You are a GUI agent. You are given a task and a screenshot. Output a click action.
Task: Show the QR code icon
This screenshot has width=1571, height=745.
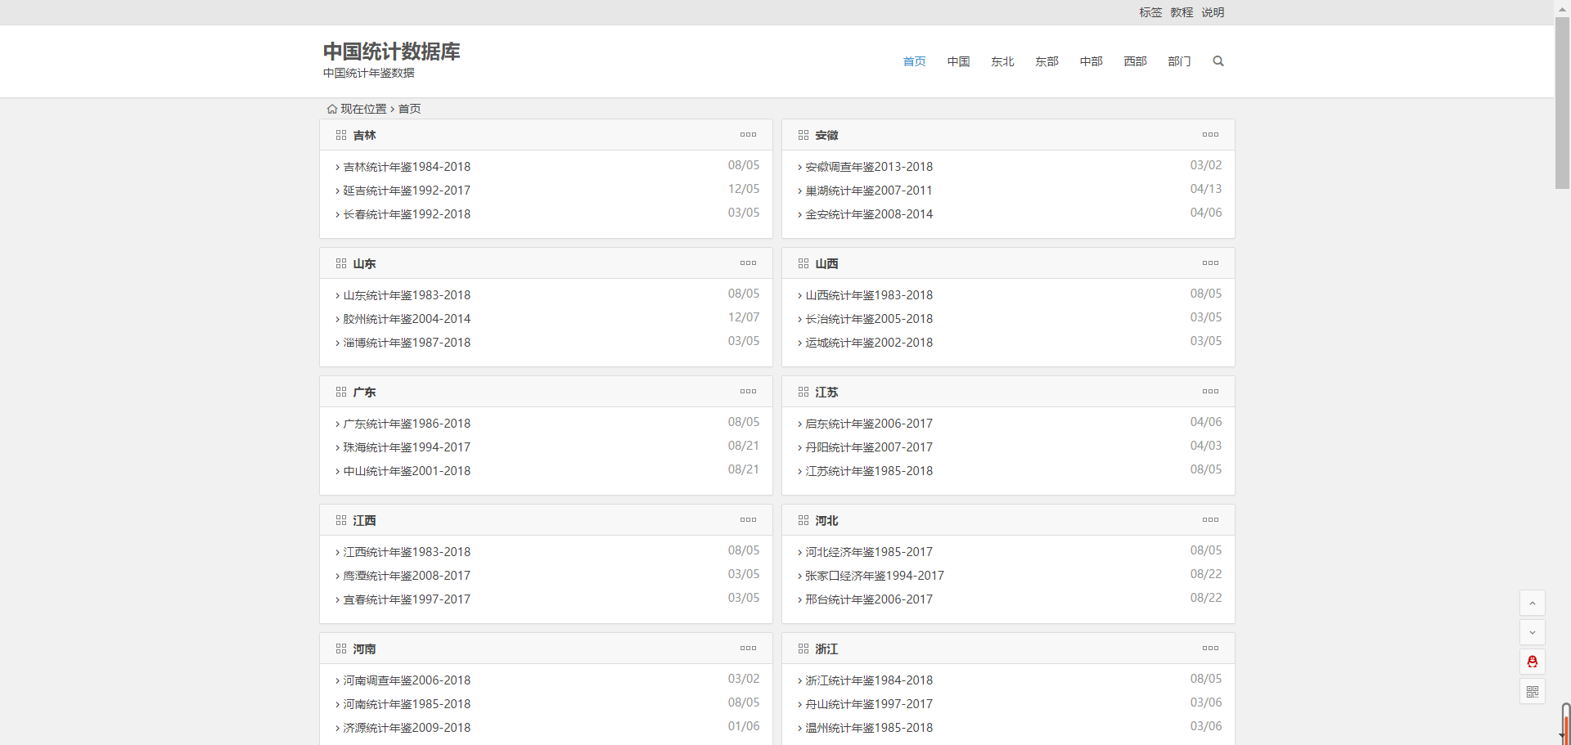click(1533, 692)
